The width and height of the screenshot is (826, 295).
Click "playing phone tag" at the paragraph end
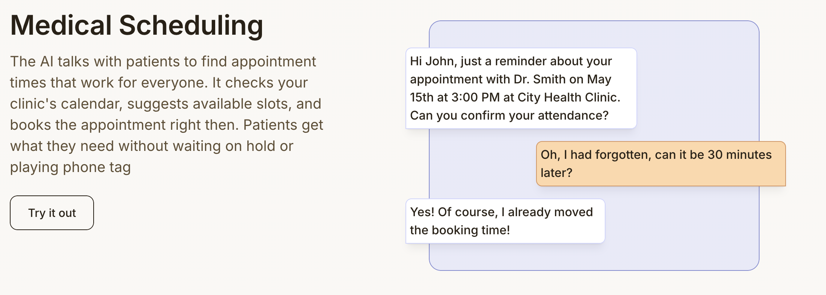click(x=70, y=167)
